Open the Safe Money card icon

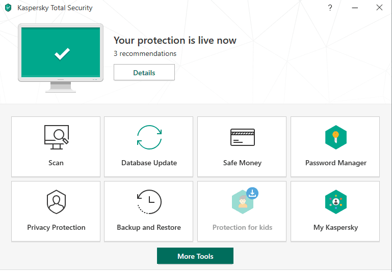[242, 137]
